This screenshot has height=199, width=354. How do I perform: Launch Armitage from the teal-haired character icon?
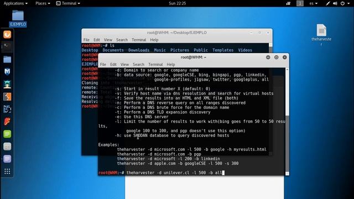coord(7,84)
